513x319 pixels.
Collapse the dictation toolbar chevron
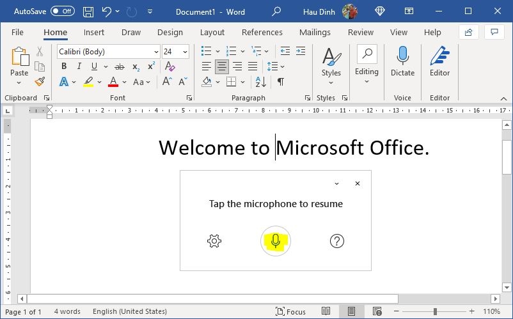tap(336, 183)
